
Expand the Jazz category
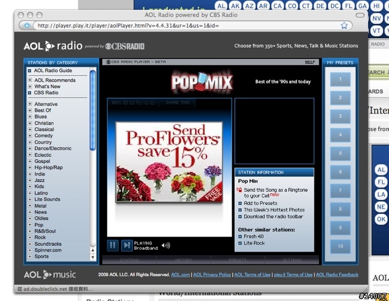[29, 180]
